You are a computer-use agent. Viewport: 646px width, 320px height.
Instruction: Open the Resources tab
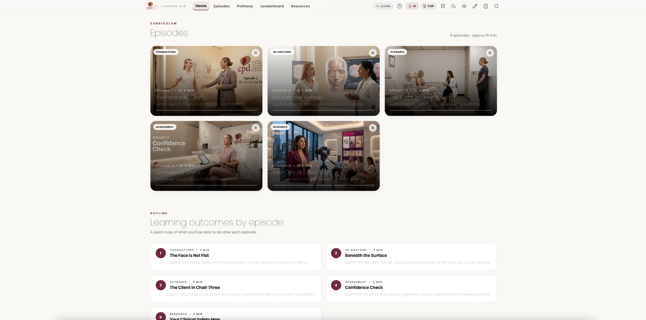(x=300, y=6)
